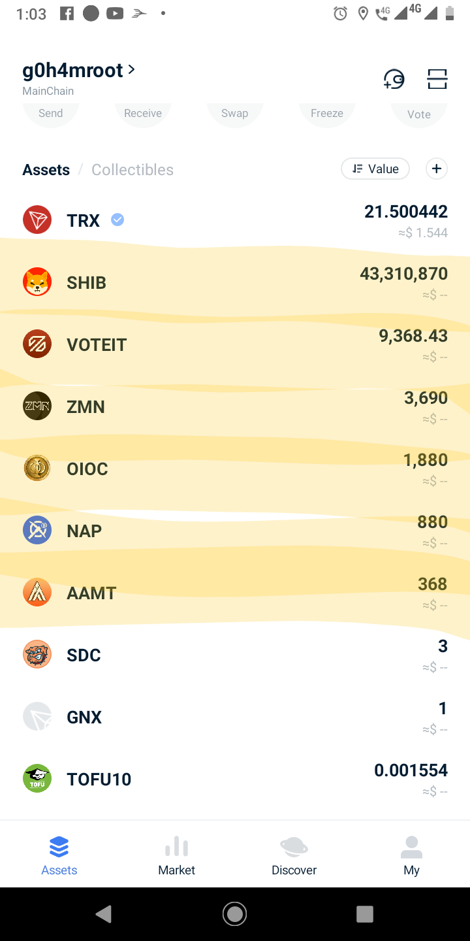Tap the SHIB token logo
This screenshot has width=470, height=941.
[37, 282]
